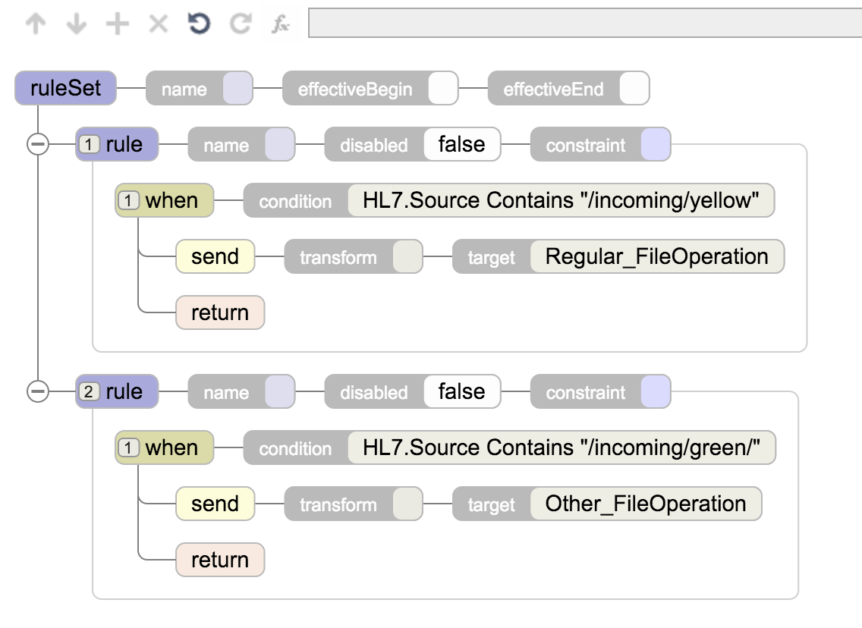Select the ruleSet root node
862x628 pixels.
coord(67,89)
